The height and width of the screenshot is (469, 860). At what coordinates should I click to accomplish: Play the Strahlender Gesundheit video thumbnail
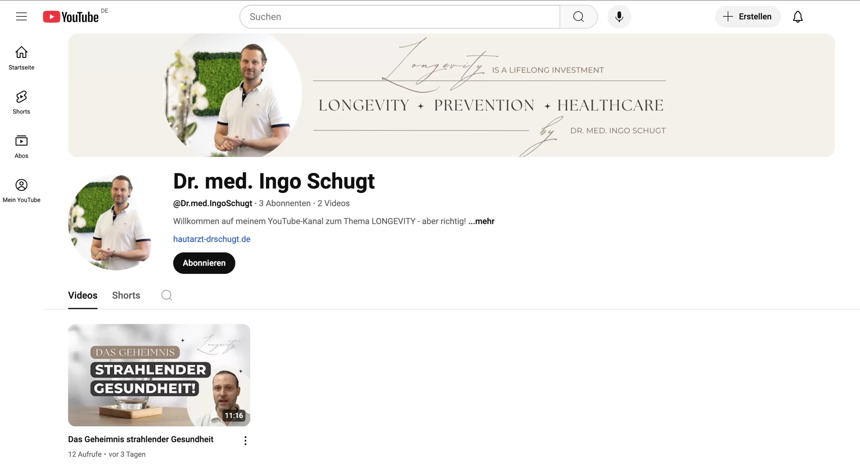[x=159, y=375]
